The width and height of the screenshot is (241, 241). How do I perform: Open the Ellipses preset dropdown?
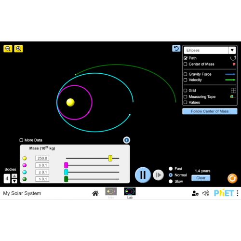pyautogui.click(x=210, y=50)
